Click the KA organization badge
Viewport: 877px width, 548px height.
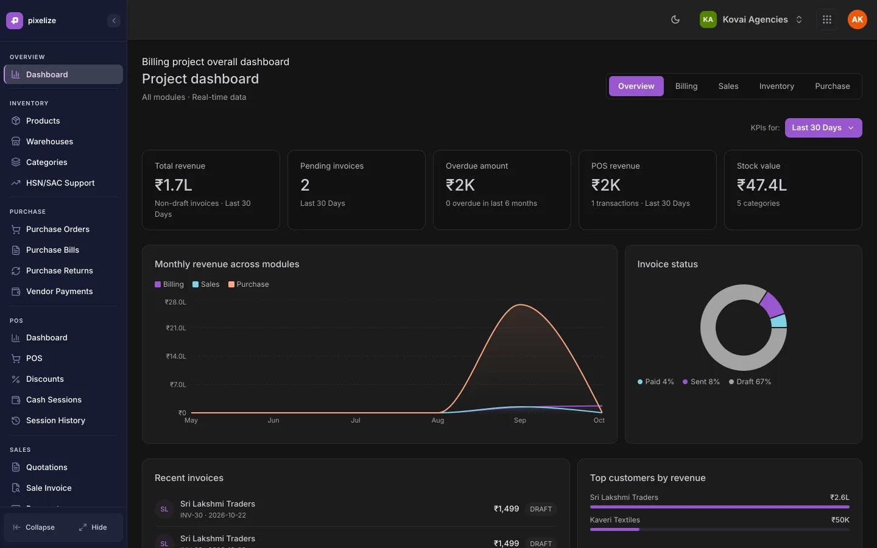708,19
